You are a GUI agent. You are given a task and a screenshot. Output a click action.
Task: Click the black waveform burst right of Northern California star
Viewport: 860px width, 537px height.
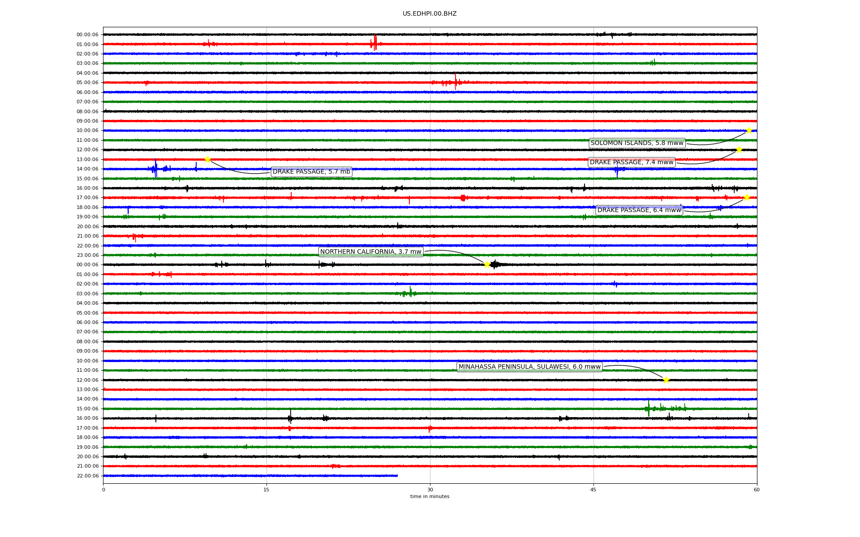coord(496,264)
